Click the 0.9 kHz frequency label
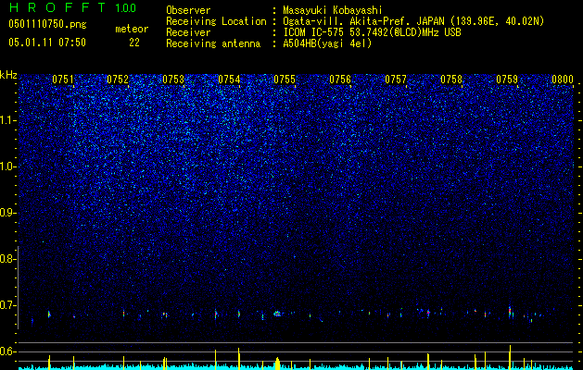The width and height of the screenshot is (583, 370). (7, 213)
